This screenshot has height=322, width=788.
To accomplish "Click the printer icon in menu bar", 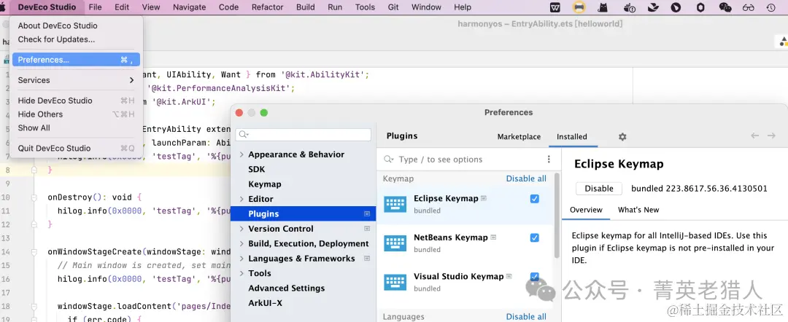I will 579,7.
